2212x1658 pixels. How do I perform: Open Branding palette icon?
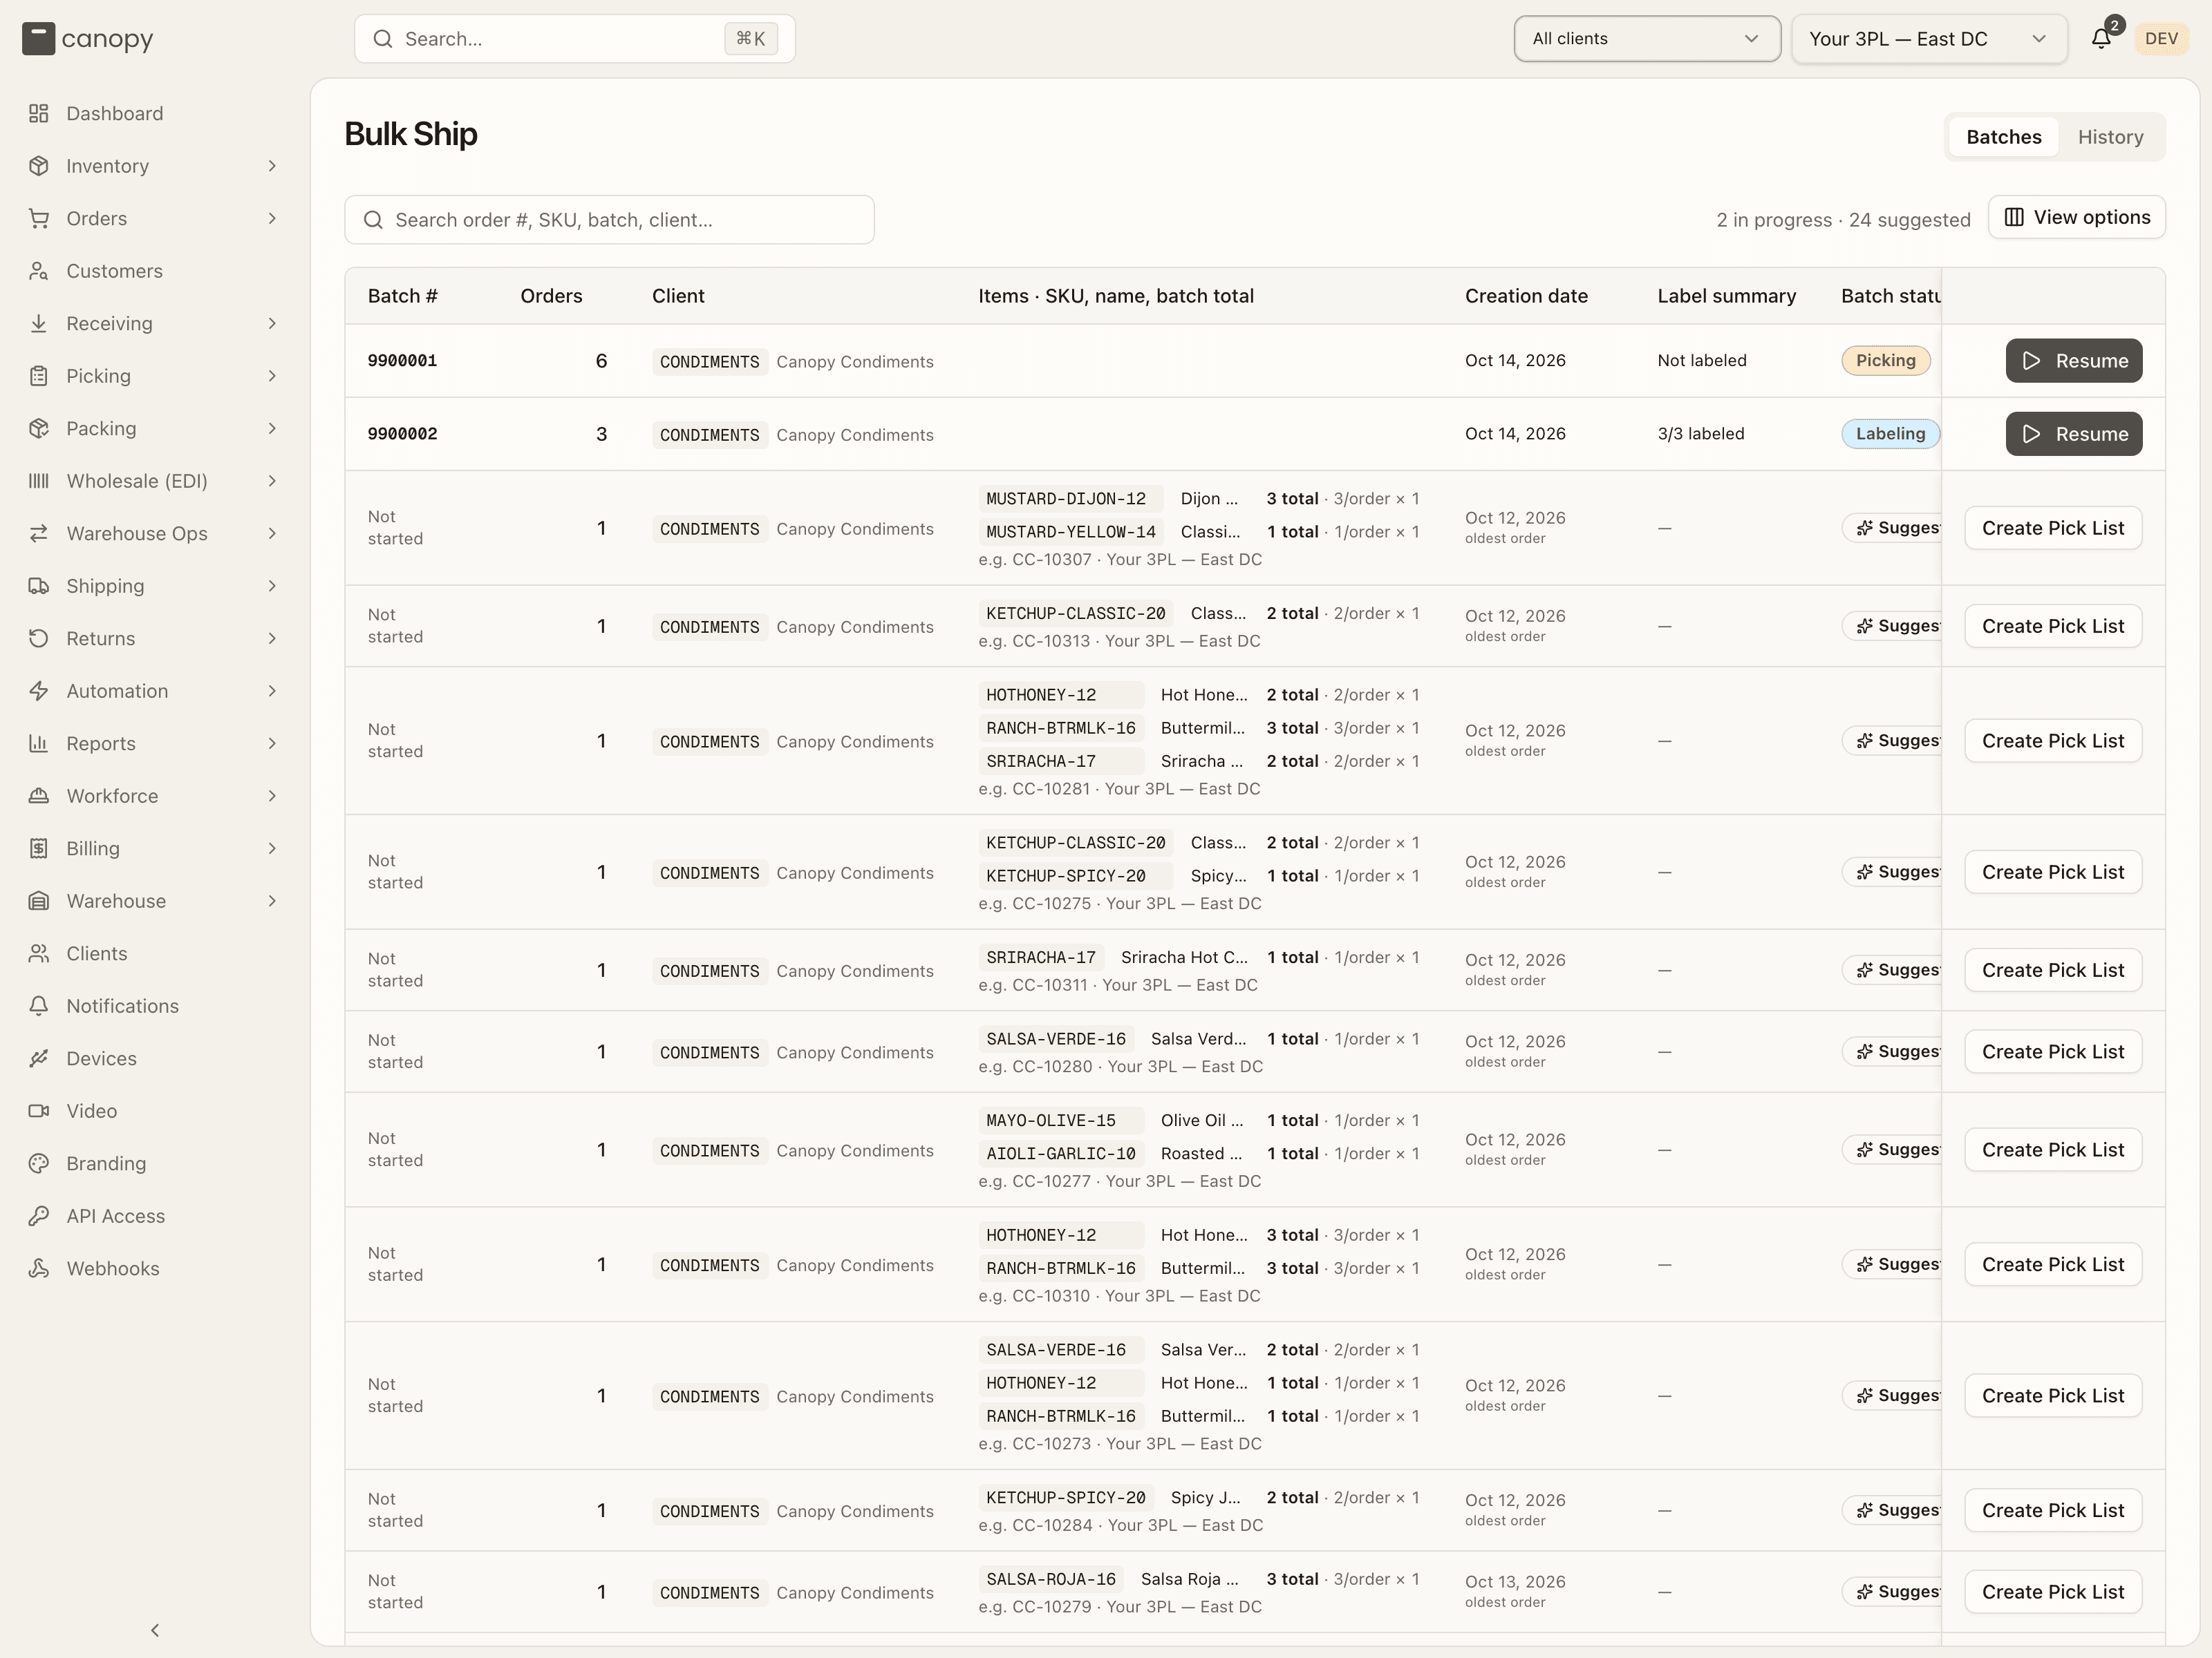[x=39, y=1163]
